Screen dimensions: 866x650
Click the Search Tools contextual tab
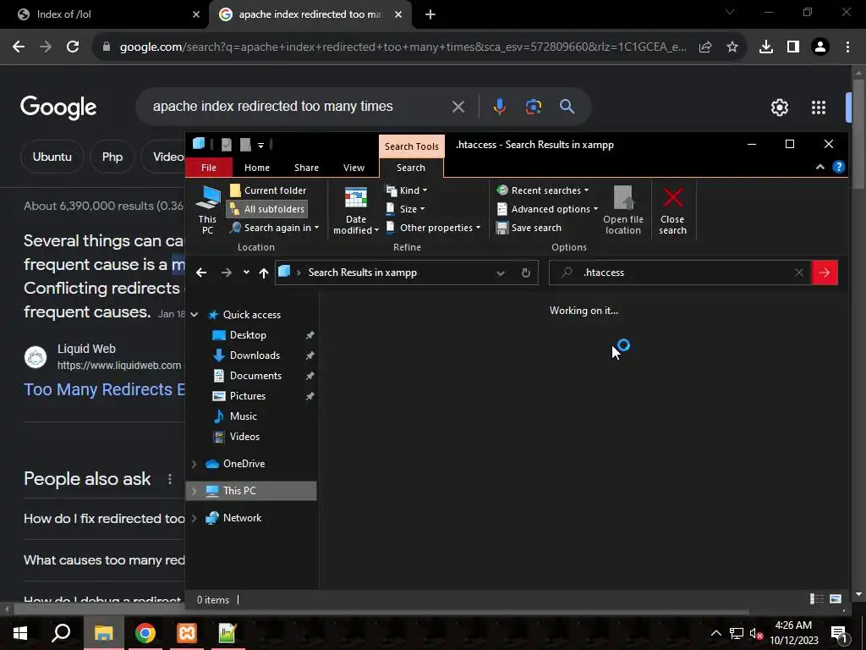click(412, 146)
